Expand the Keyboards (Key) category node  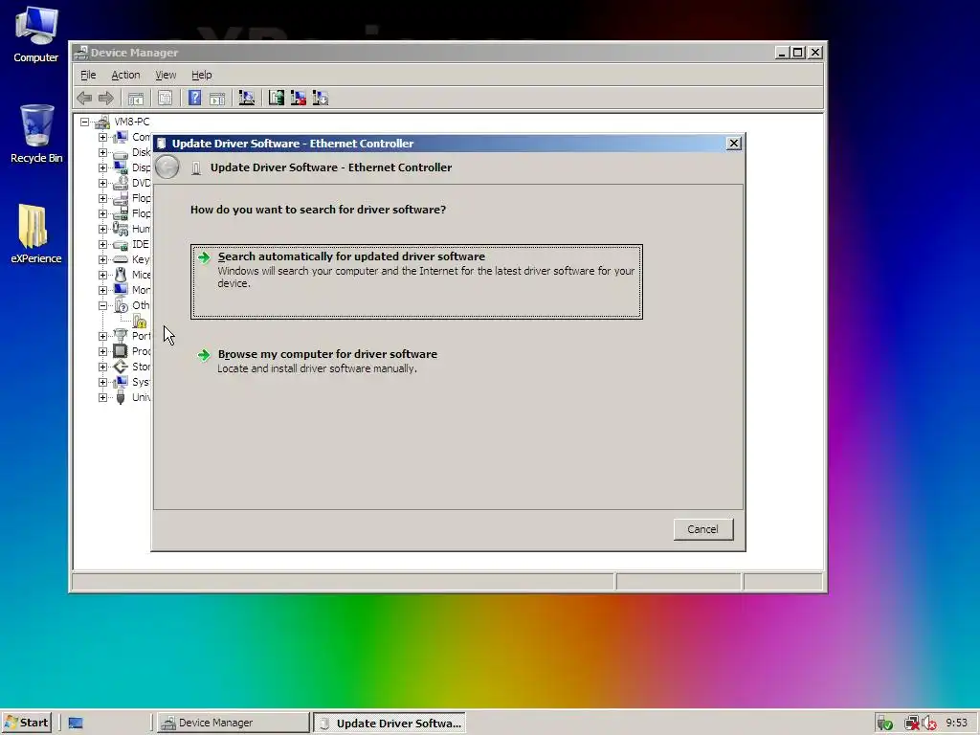pyautogui.click(x=102, y=259)
